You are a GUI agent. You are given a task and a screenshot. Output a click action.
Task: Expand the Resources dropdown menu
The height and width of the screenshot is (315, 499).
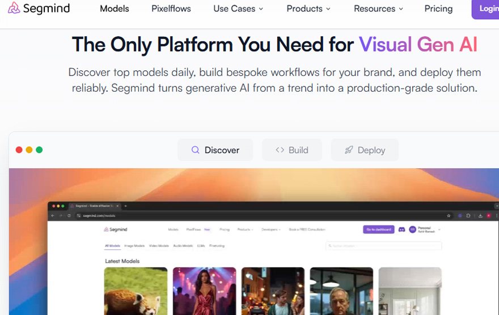point(378,8)
